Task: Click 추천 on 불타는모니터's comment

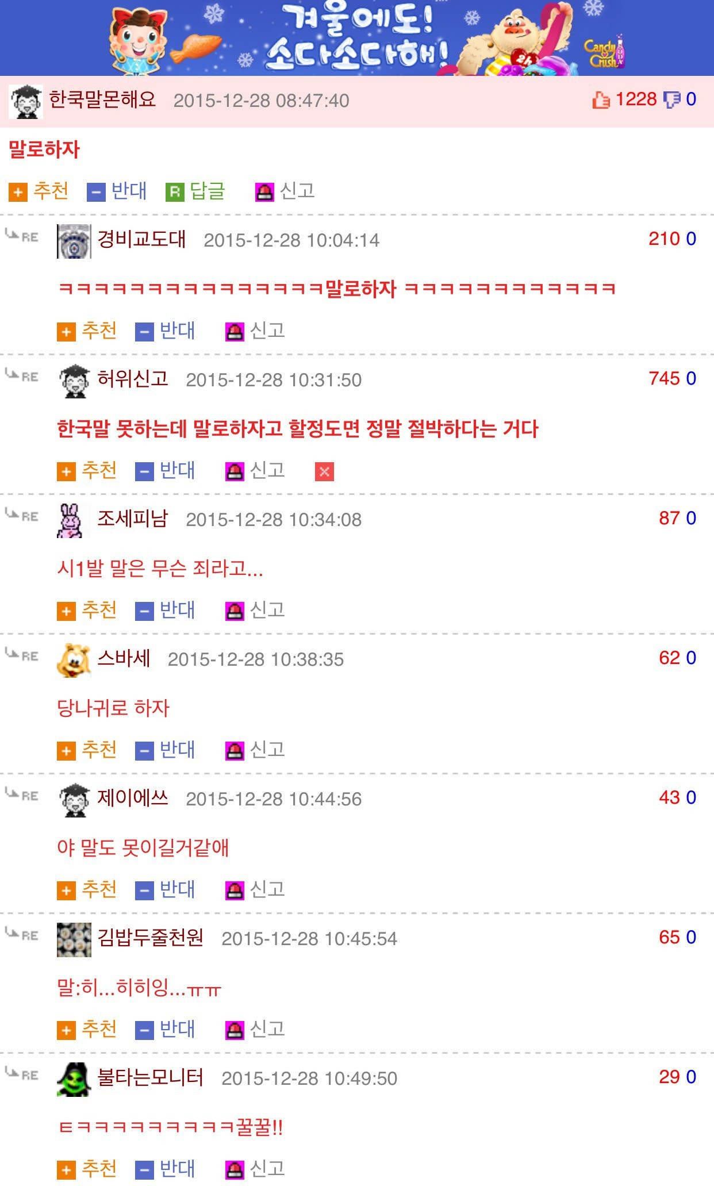Action: pyautogui.click(x=87, y=1169)
